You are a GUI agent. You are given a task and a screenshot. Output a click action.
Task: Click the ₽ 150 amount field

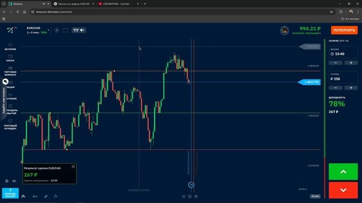coord(343,77)
